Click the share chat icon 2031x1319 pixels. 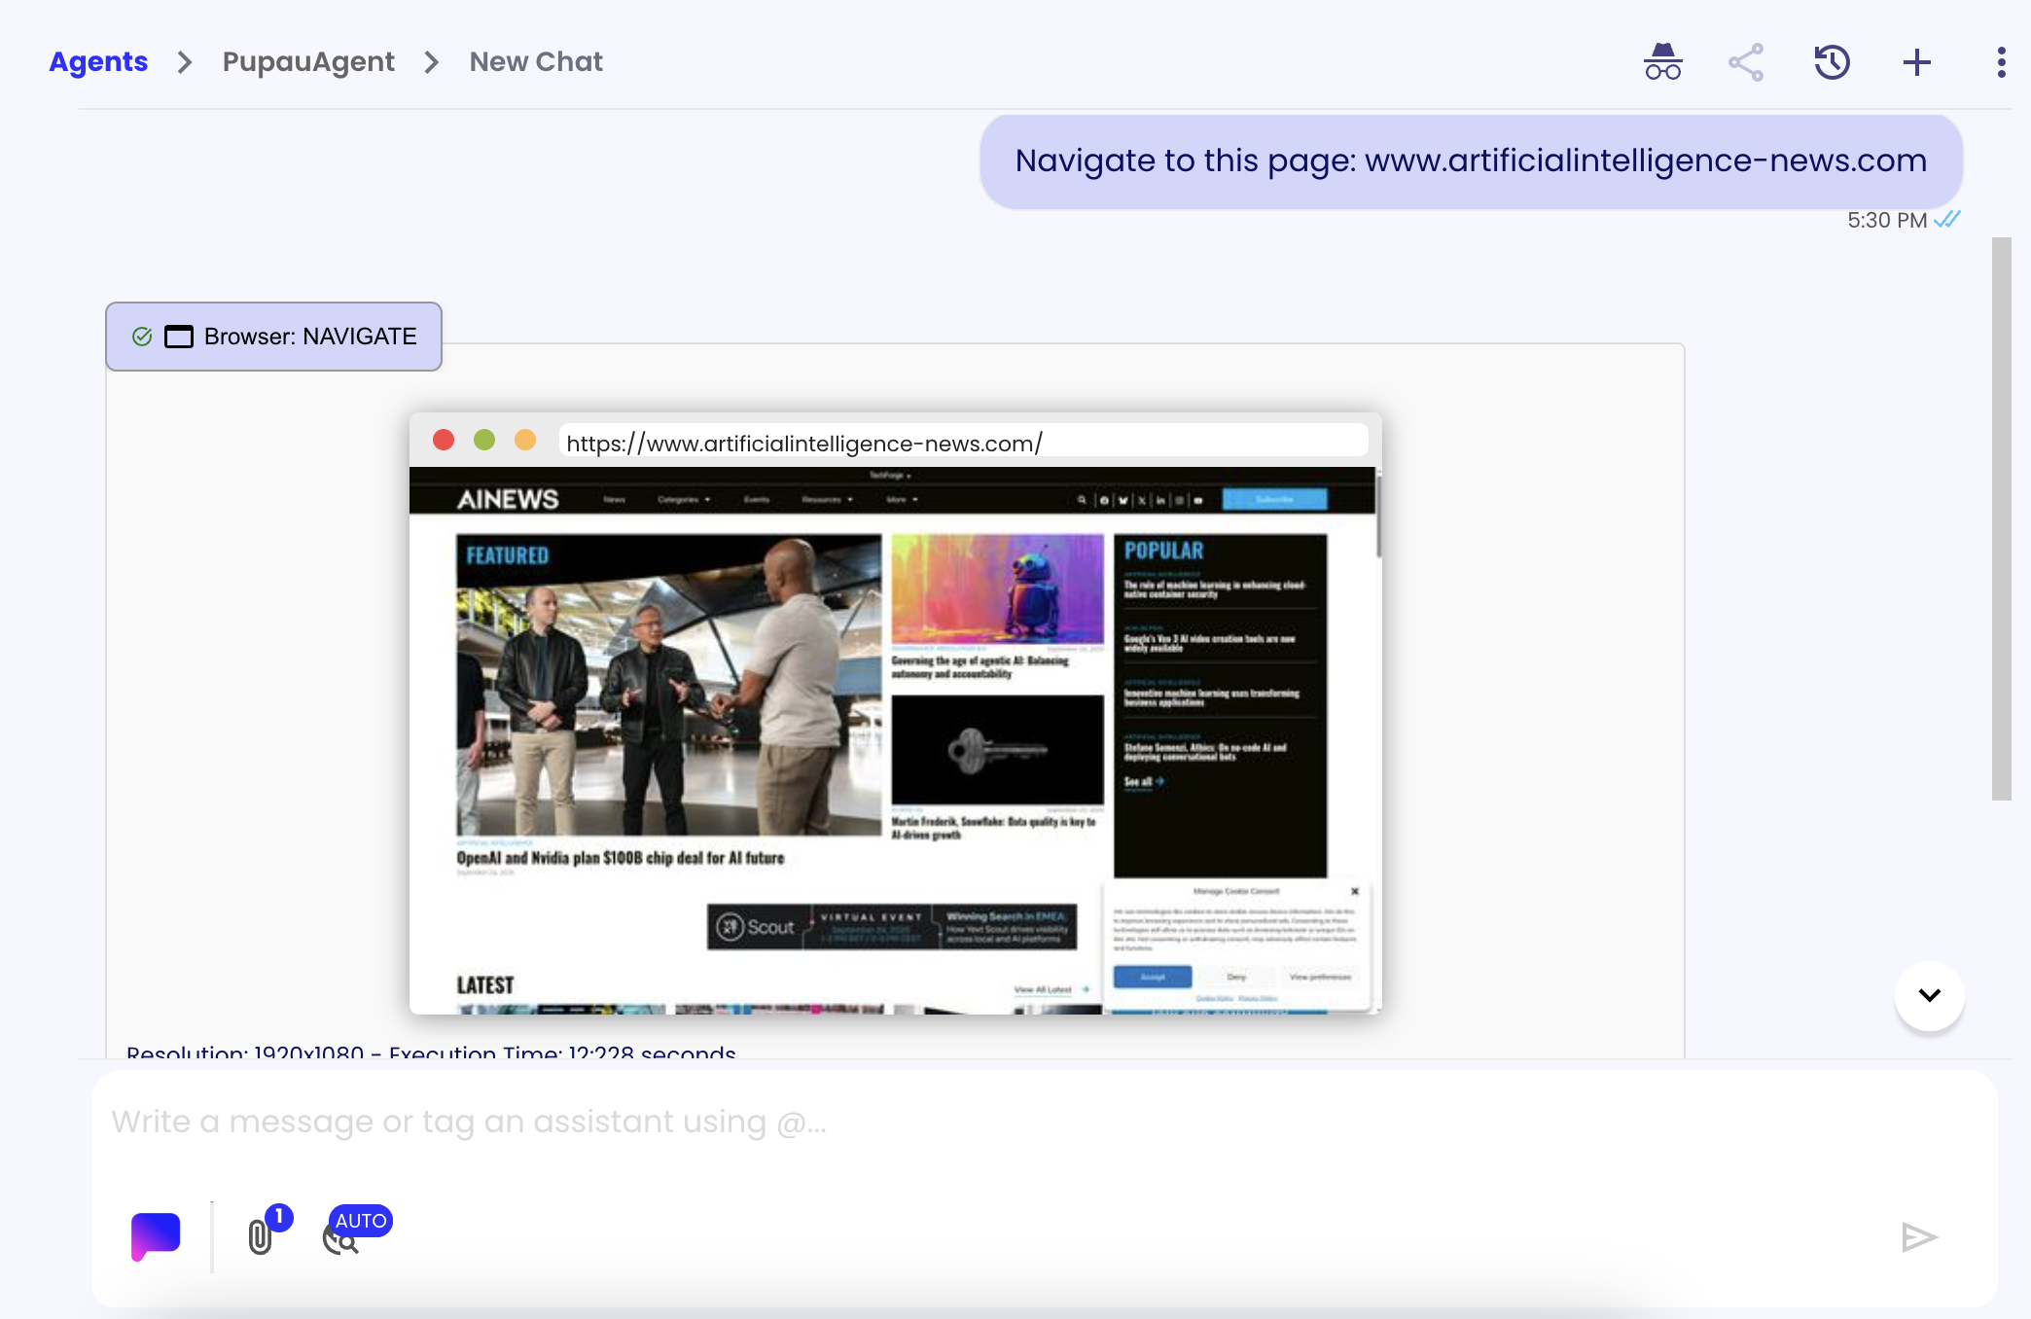[x=1746, y=62]
